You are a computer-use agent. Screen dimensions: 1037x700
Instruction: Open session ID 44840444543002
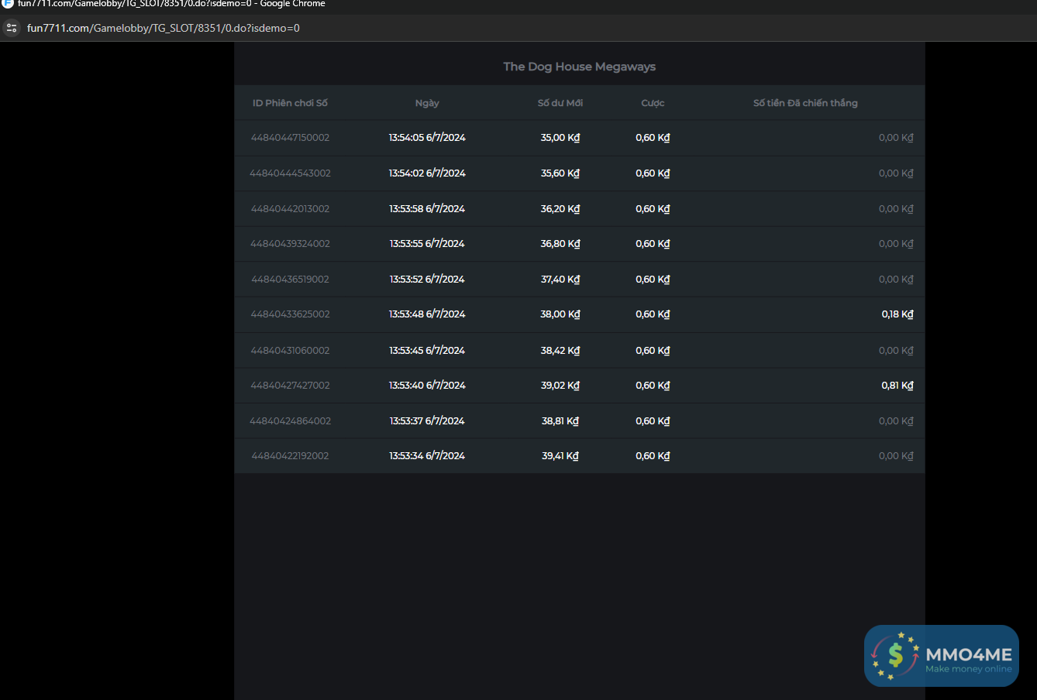point(290,173)
